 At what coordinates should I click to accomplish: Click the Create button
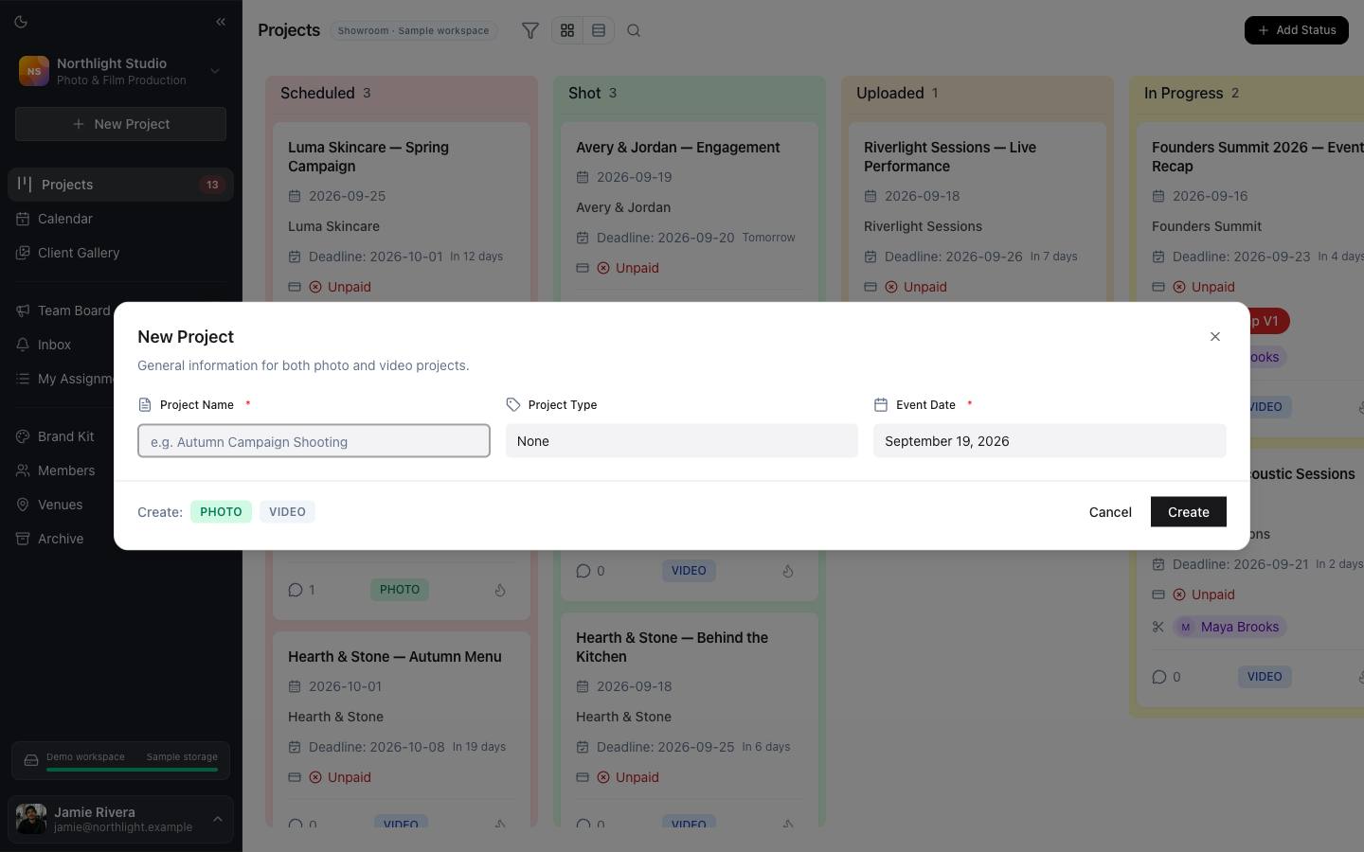point(1189,512)
